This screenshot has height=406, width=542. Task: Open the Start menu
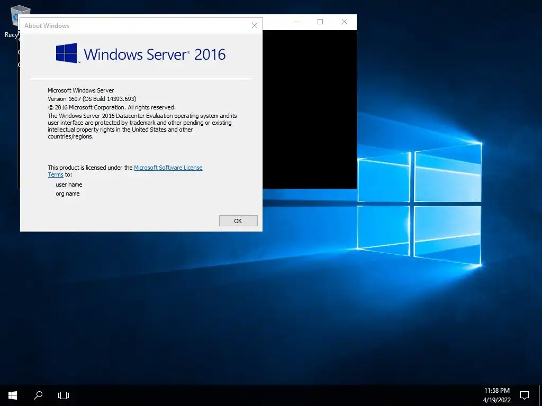point(13,395)
